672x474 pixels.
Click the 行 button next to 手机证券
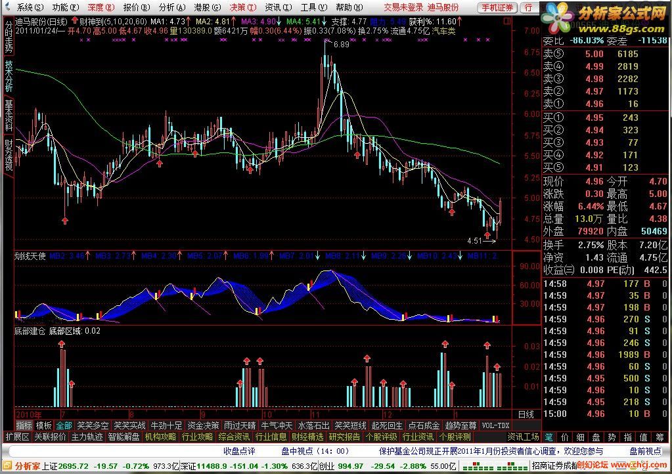point(529,8)
